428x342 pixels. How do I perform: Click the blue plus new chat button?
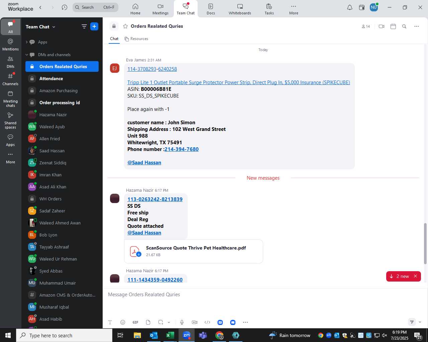click(94, 26)
